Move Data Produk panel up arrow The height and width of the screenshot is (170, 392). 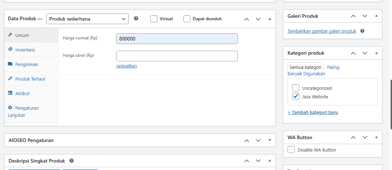pos(247,19)
